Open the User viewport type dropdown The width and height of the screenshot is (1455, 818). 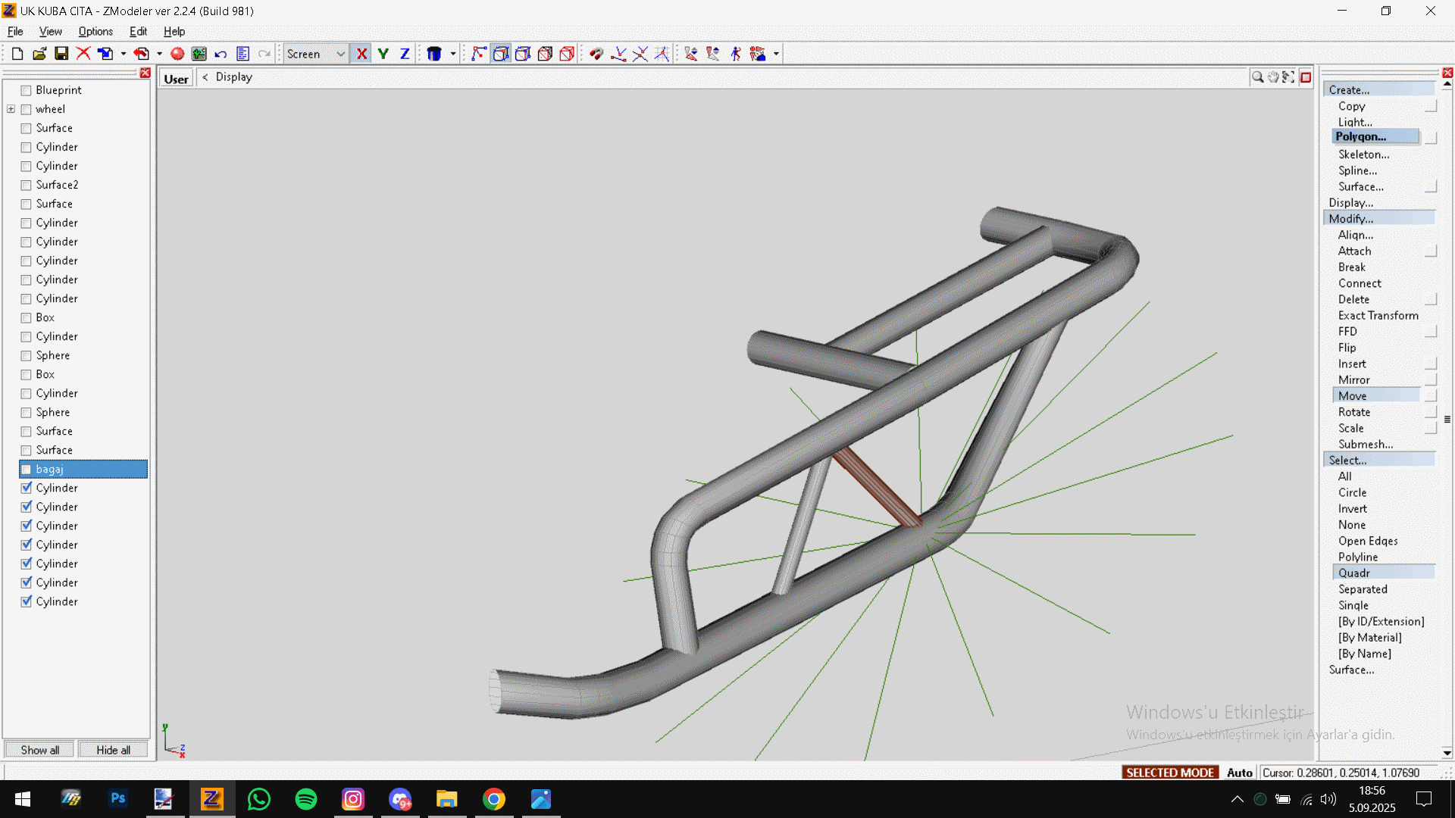pos(176,79)
